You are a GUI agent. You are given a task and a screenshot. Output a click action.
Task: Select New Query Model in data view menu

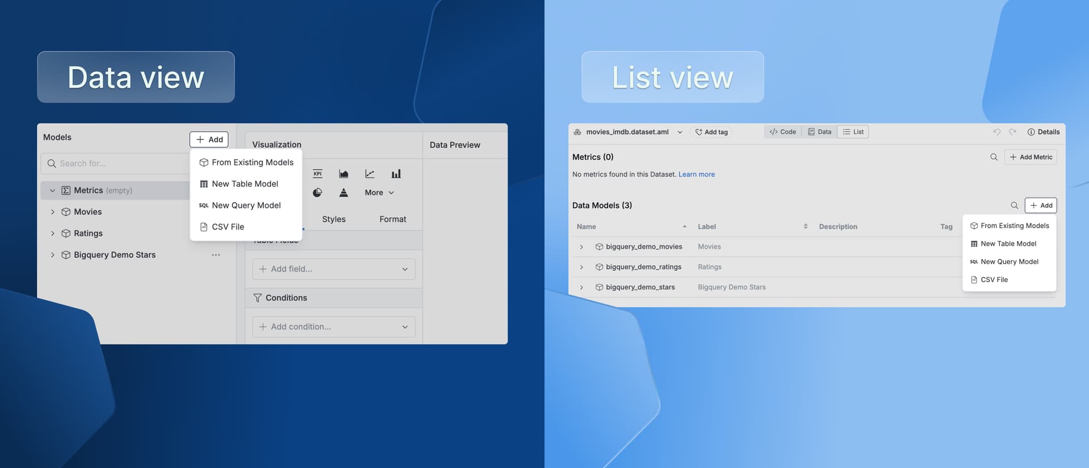click(246, 205)
